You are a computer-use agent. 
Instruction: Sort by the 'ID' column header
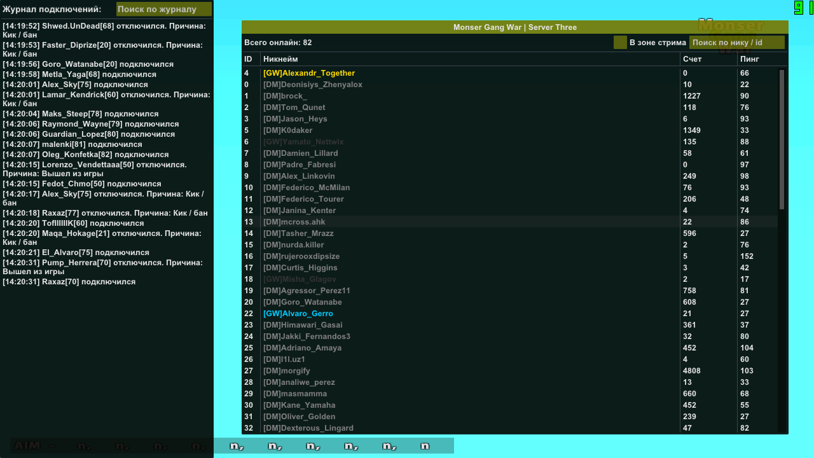(x=248, y=59)
